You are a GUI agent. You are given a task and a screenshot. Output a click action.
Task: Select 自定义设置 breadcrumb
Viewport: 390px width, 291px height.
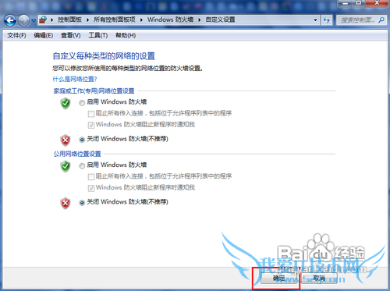click(220, 20)
